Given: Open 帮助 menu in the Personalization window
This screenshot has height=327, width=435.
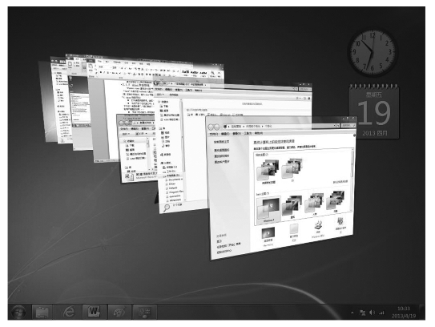Looking at the screenshot, I should click(259, 133).
